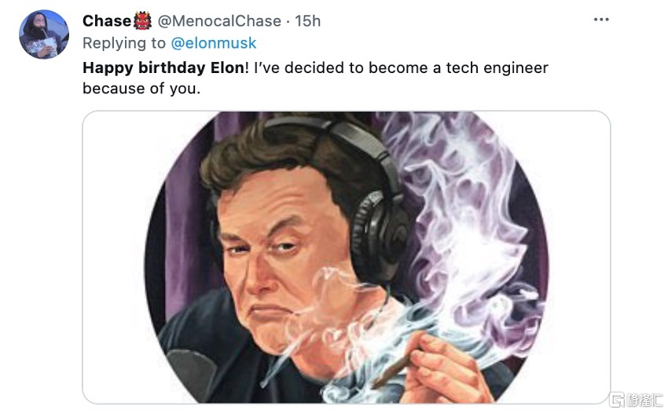Open the @elonmusk mention link
Viewport: 668px width, 413px height.
(x=214, y=43)
